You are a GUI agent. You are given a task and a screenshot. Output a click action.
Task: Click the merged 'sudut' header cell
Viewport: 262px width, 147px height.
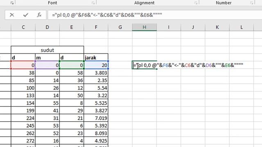pos(47,50)
